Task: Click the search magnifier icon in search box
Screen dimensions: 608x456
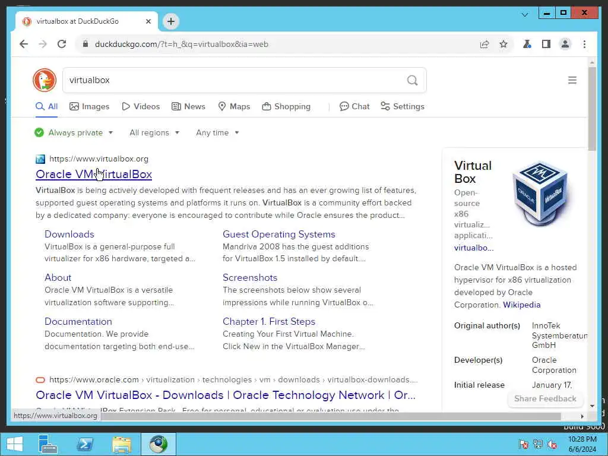Action: coord(412,80)
